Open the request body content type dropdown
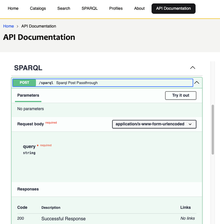 pyautogui.click(x=154, y=124)
